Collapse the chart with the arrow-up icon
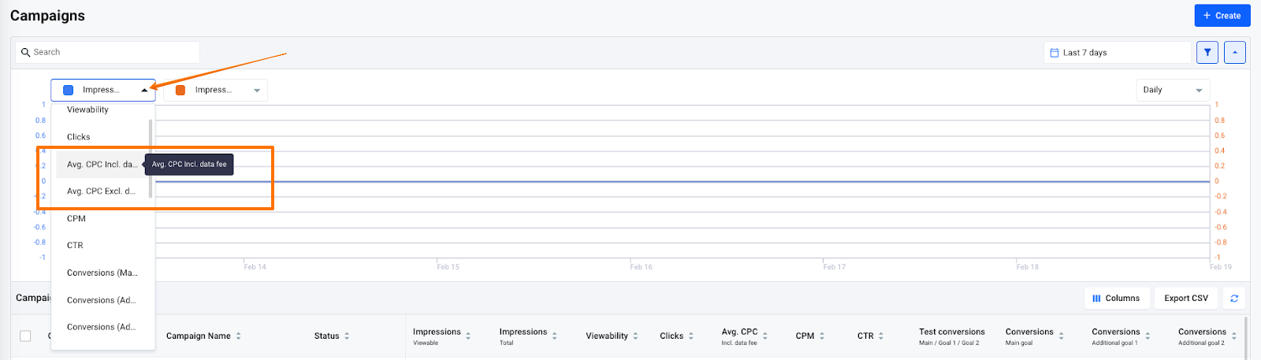This screenshot has width=1261, height=360. [1234, 53]
